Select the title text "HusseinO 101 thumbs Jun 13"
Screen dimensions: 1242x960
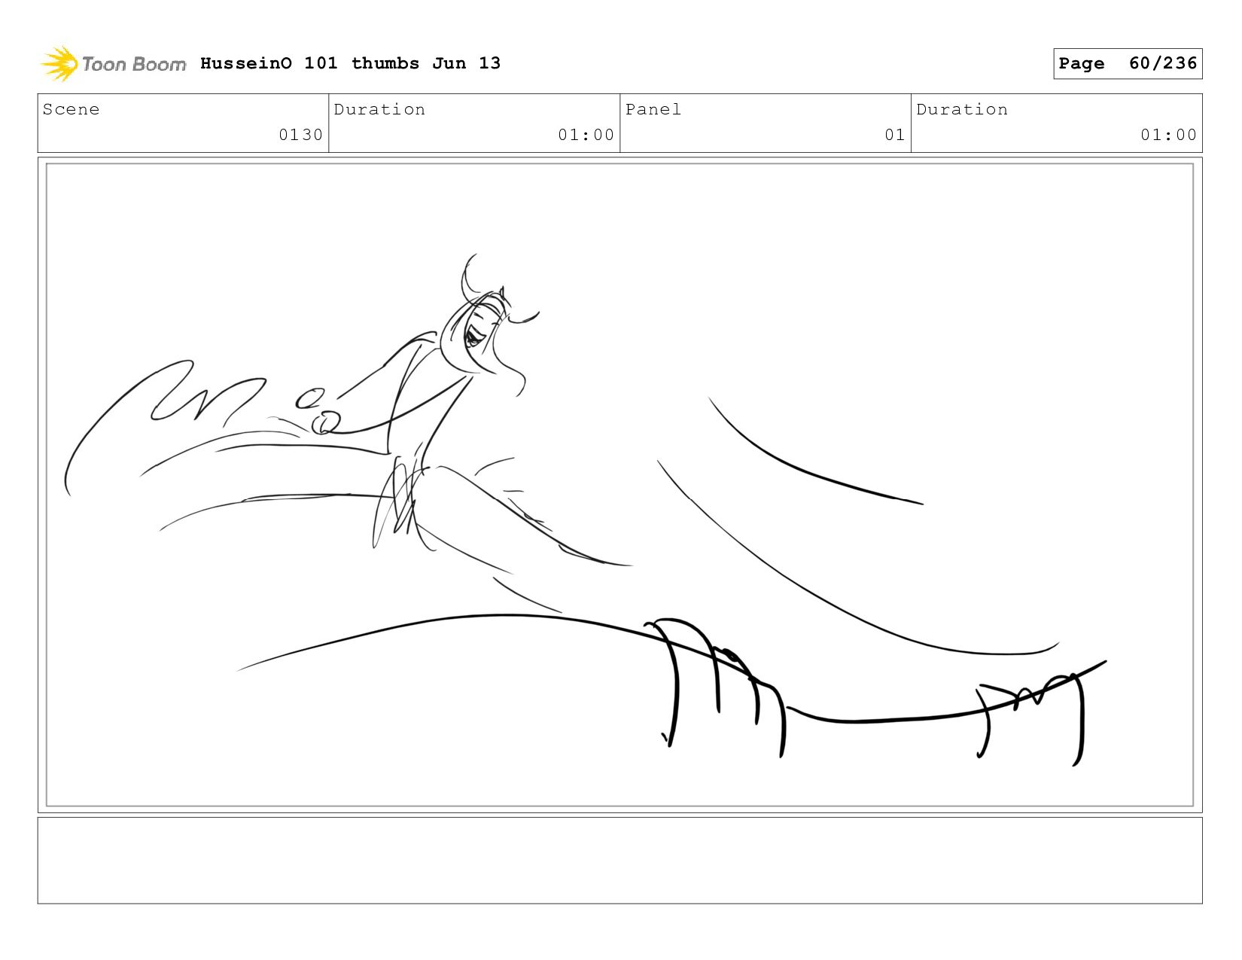coord(350,63)
